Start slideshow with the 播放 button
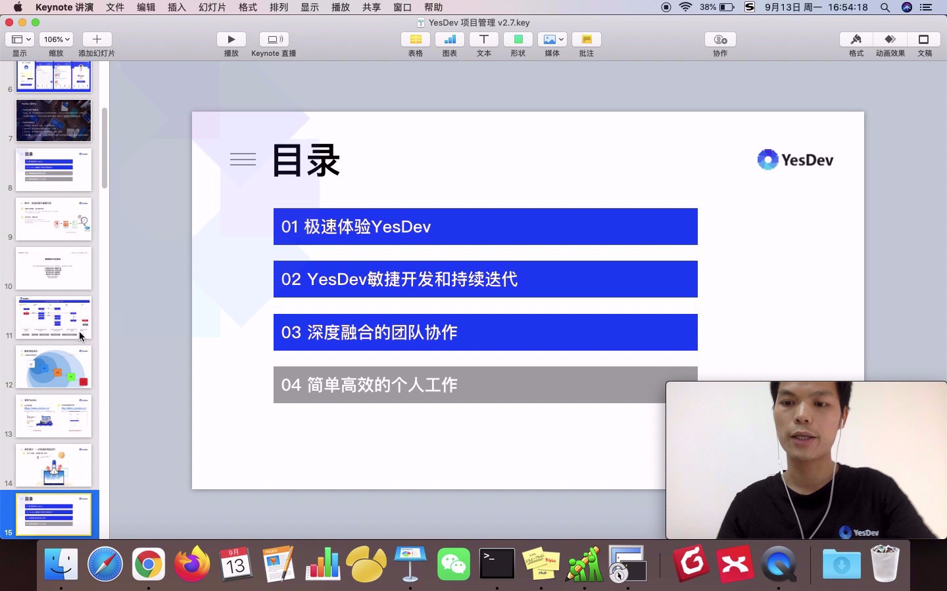The width and height of the screenshot is (947, 591). click(x=231, y=39)
